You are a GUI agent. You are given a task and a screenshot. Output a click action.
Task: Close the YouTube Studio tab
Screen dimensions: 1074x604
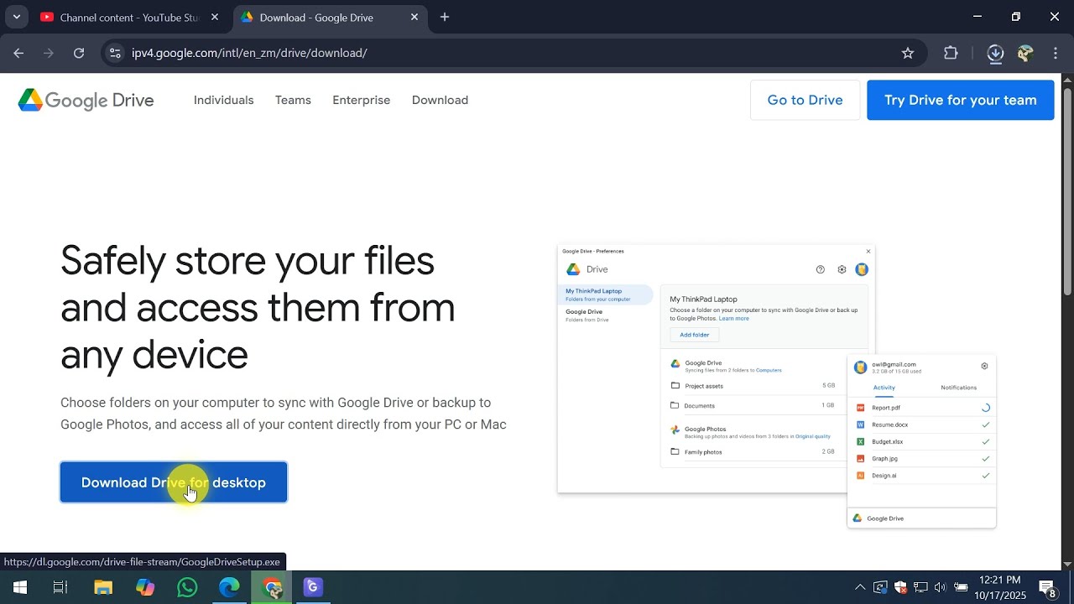tap(215, 17)
